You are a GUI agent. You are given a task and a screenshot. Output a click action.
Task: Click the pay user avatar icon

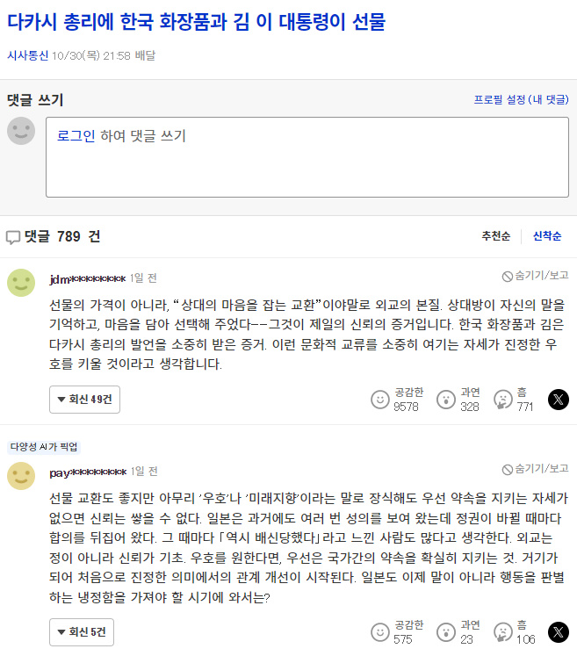click(21, 476)
